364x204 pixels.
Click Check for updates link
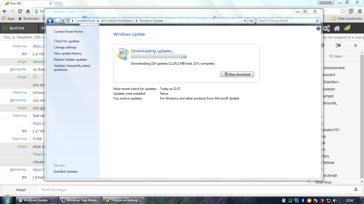click(67, 41)
